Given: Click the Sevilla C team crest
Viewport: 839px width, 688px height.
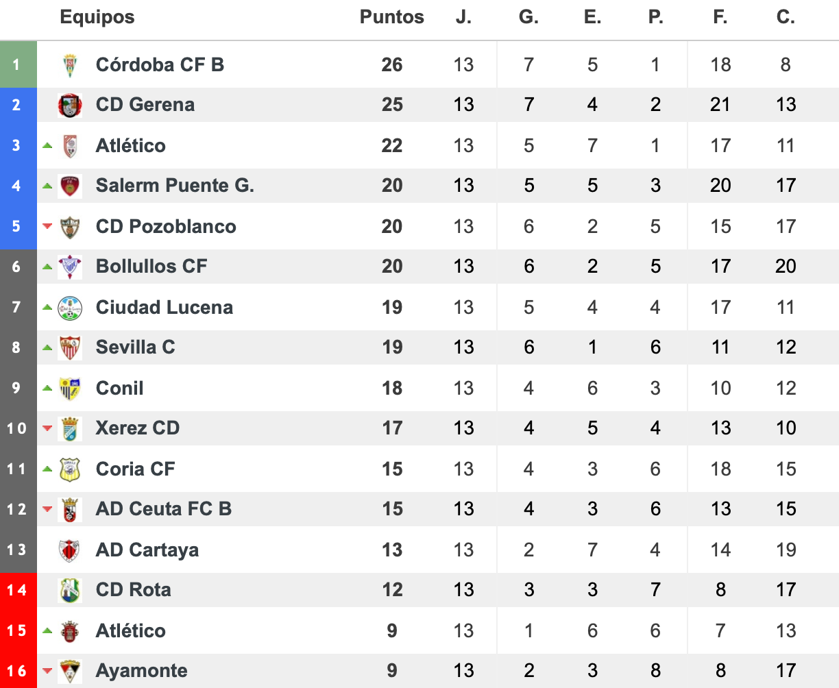Looking at the screenshot, I should coord(70,348).
